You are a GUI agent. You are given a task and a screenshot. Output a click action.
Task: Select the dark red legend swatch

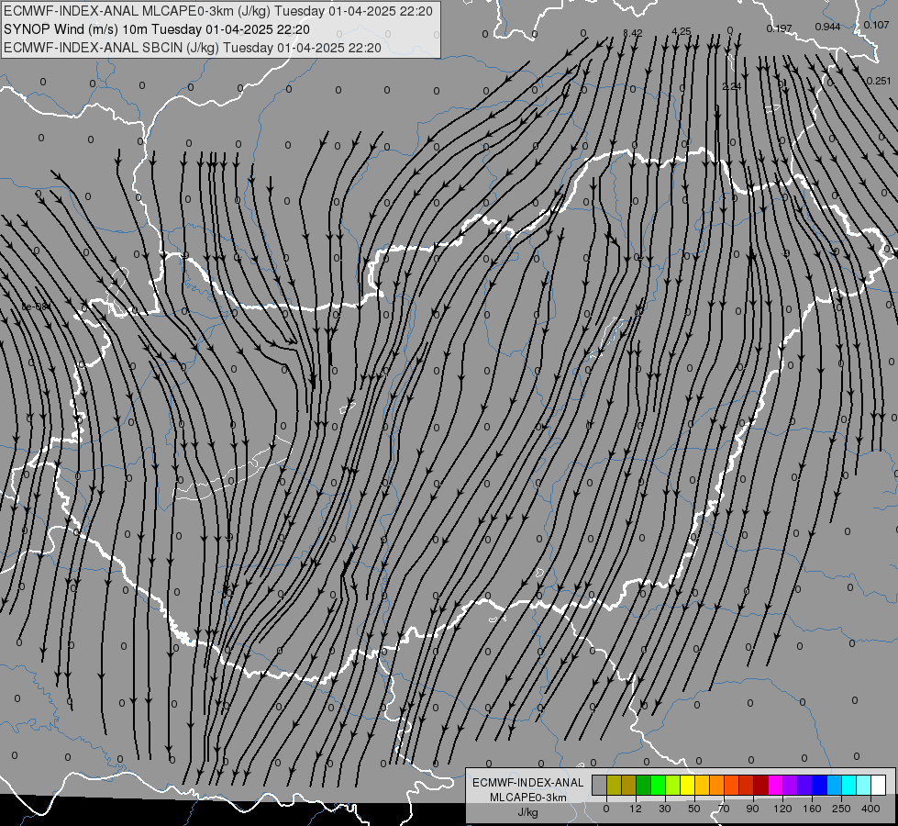(x=760, y=785)
